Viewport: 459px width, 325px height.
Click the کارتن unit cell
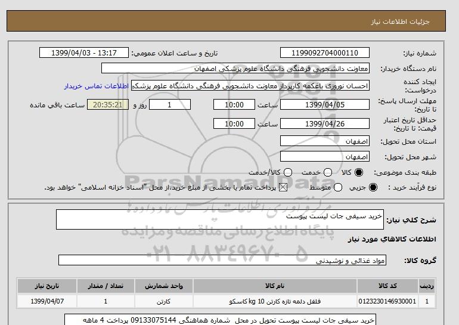164,301
